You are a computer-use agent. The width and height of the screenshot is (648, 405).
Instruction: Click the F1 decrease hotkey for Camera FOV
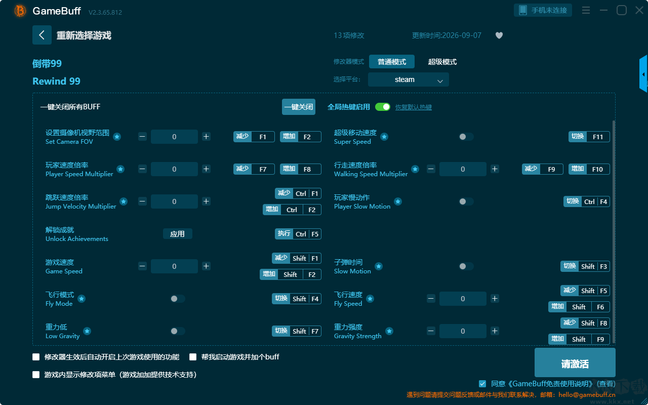(x=254, y=137)
